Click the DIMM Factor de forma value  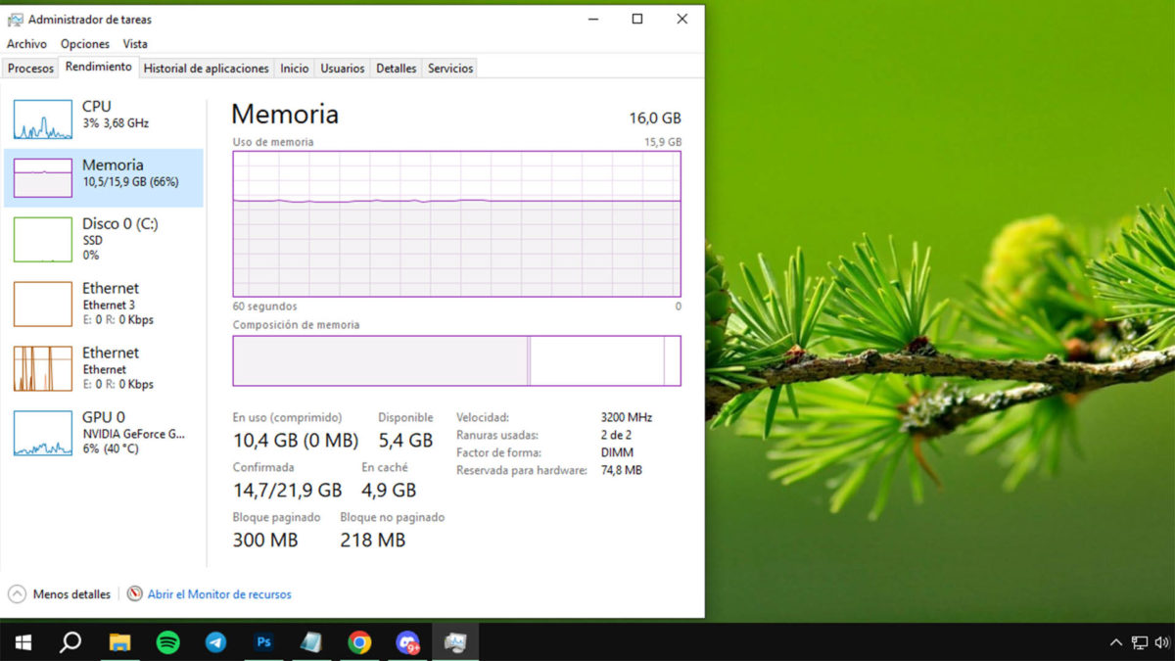[617, 452]
